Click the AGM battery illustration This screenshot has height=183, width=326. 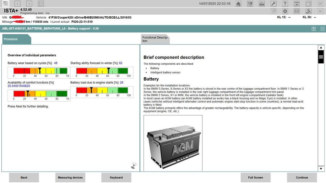click(173, 143)
